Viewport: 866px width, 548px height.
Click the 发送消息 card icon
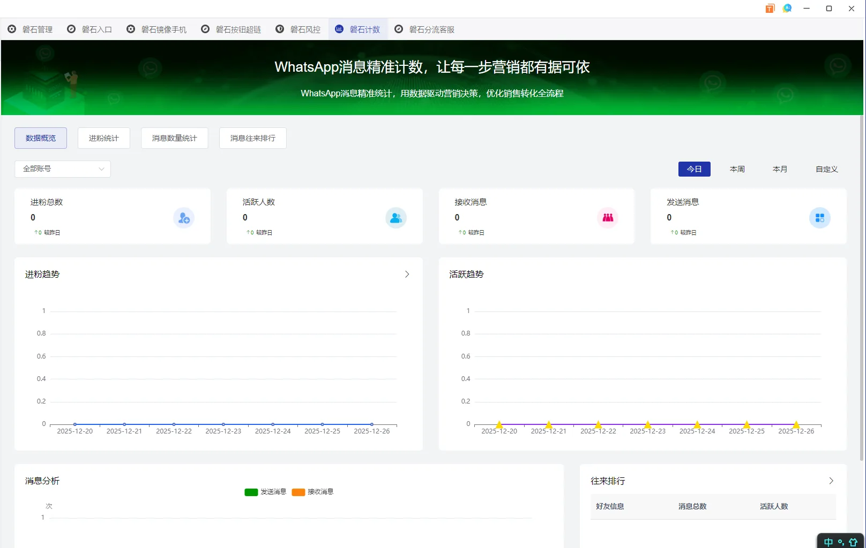point(819,217)
